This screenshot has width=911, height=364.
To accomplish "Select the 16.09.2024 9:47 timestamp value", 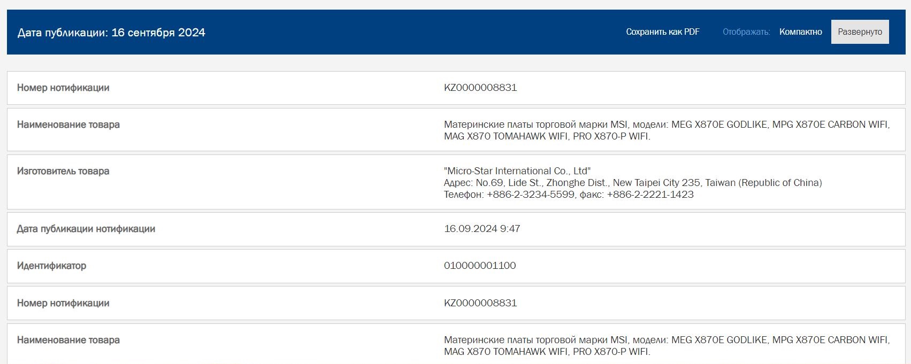I will coord(481,229).
